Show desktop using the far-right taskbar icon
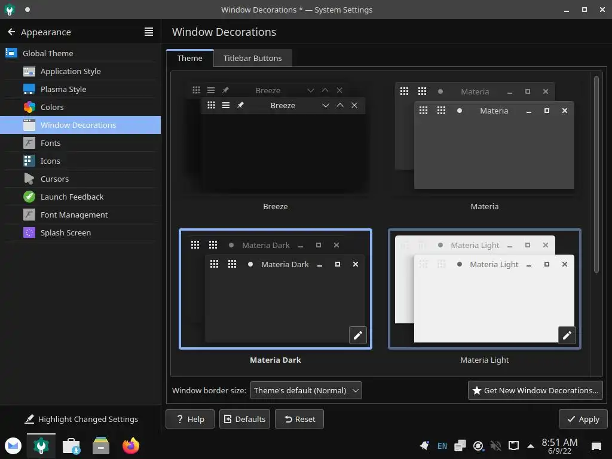The height and width of the screenshot is (459, 612). click(x=596, y=446)
